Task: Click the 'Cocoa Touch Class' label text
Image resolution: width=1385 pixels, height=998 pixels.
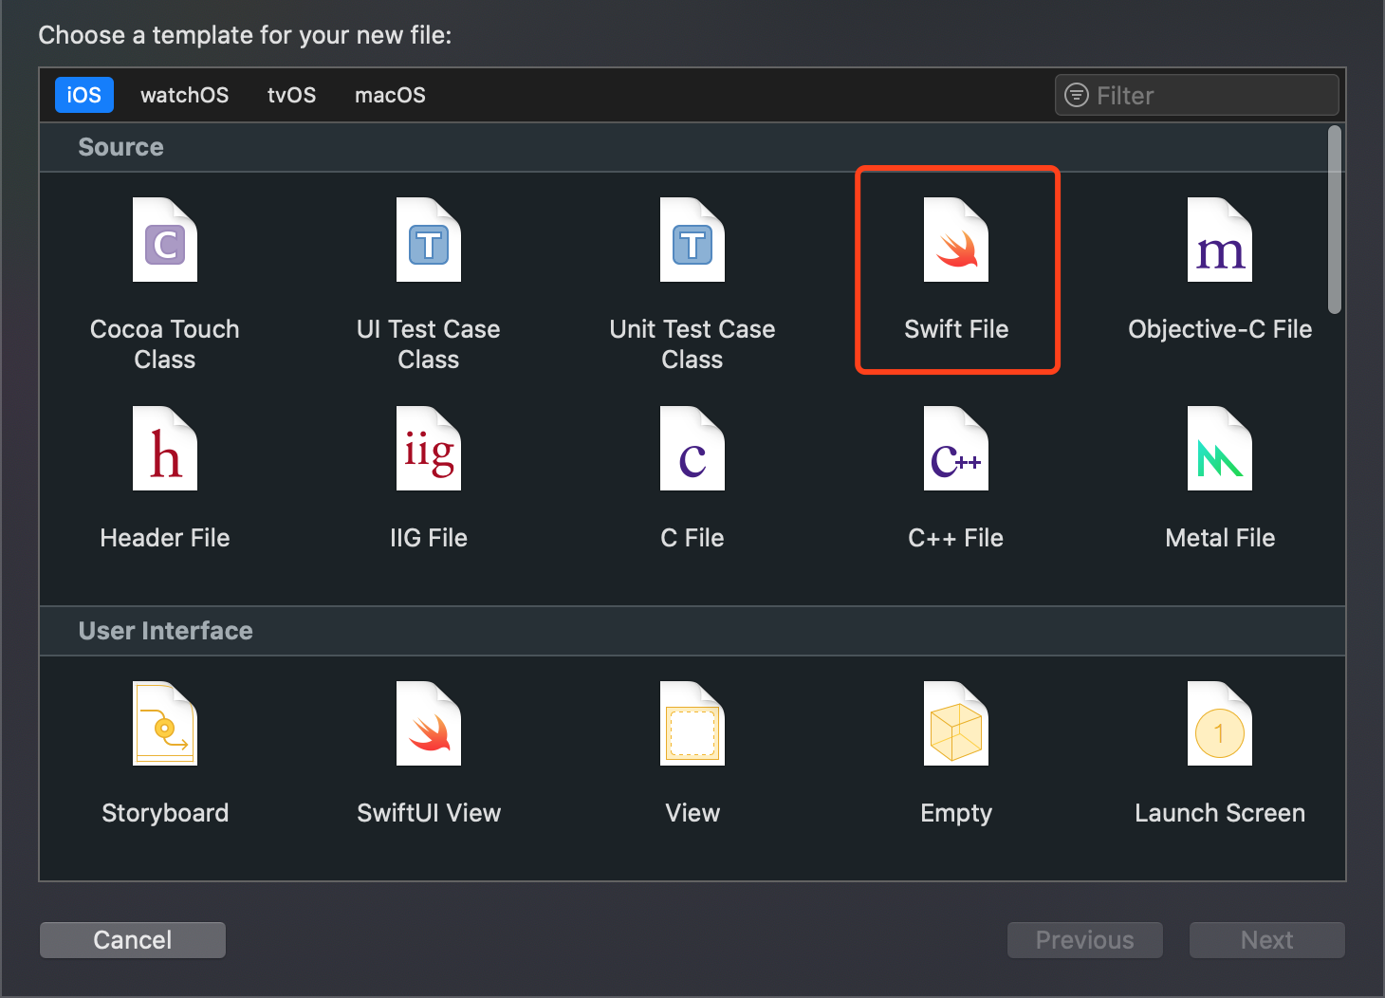Action: (x=165, y=344)
